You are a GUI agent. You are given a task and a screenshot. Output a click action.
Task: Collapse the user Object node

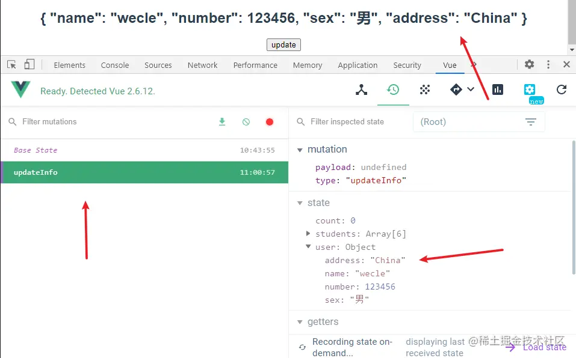(308, 247)
